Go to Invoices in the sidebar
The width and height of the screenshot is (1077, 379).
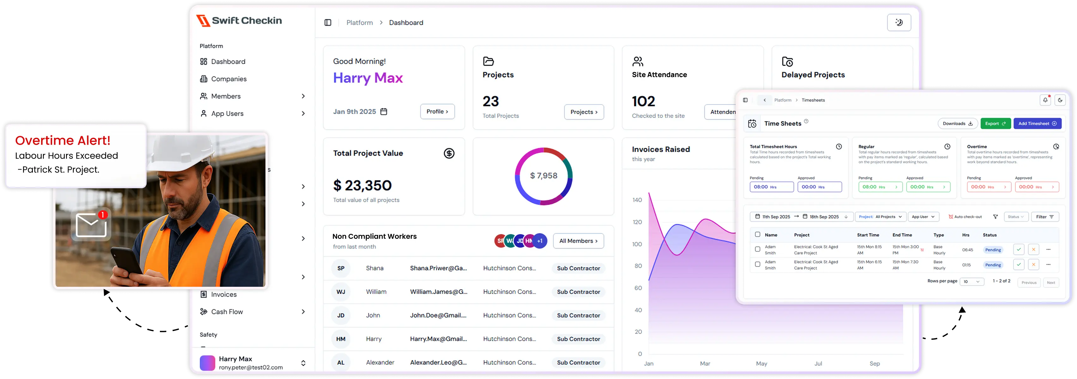tap(224, 295)
